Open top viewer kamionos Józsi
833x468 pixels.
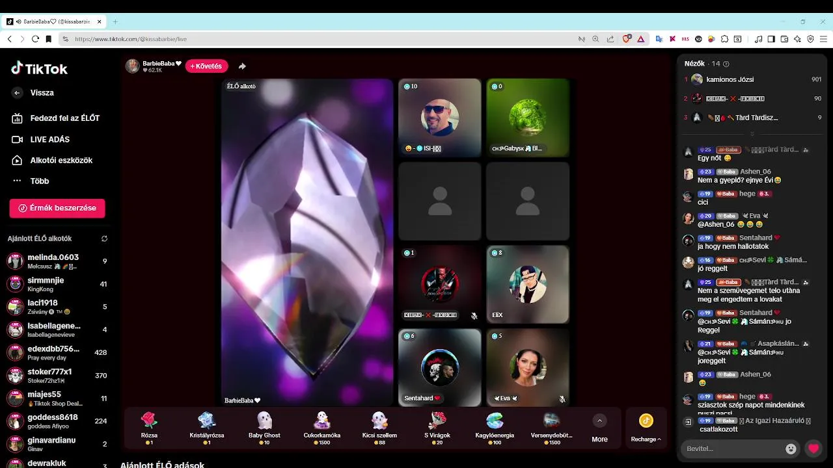[753, 79]
